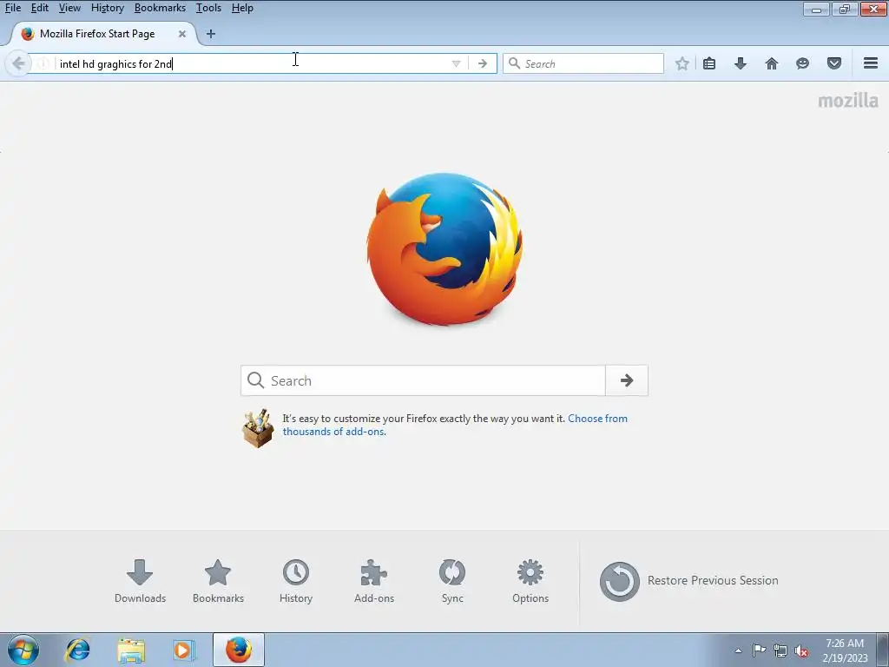
Task: Open Windows Explorer folder on taskbar
Action: tap(131, 650)
